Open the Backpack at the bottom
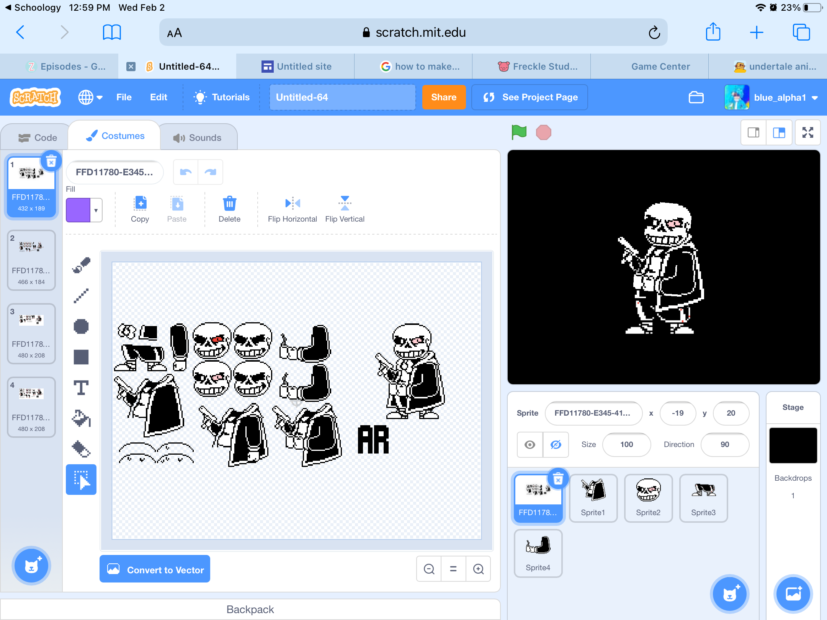This screenshot has height=620, width=827. point(250,609)
